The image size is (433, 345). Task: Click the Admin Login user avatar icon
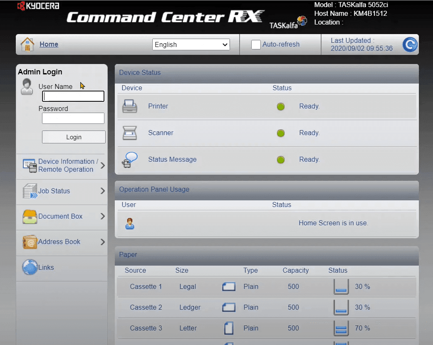(27, 86)
